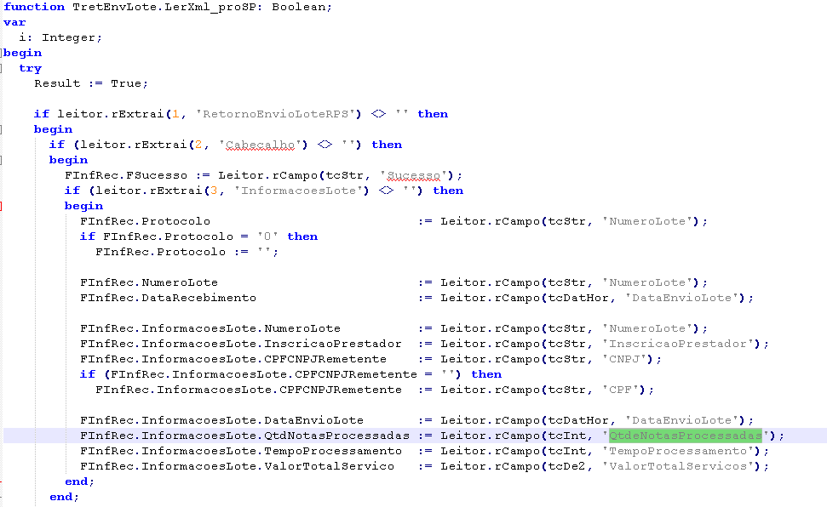Click the green highlighted 'QtdeNotasProcessadas' text
Viewport: 827px width, 507px height.
[685, 436]
